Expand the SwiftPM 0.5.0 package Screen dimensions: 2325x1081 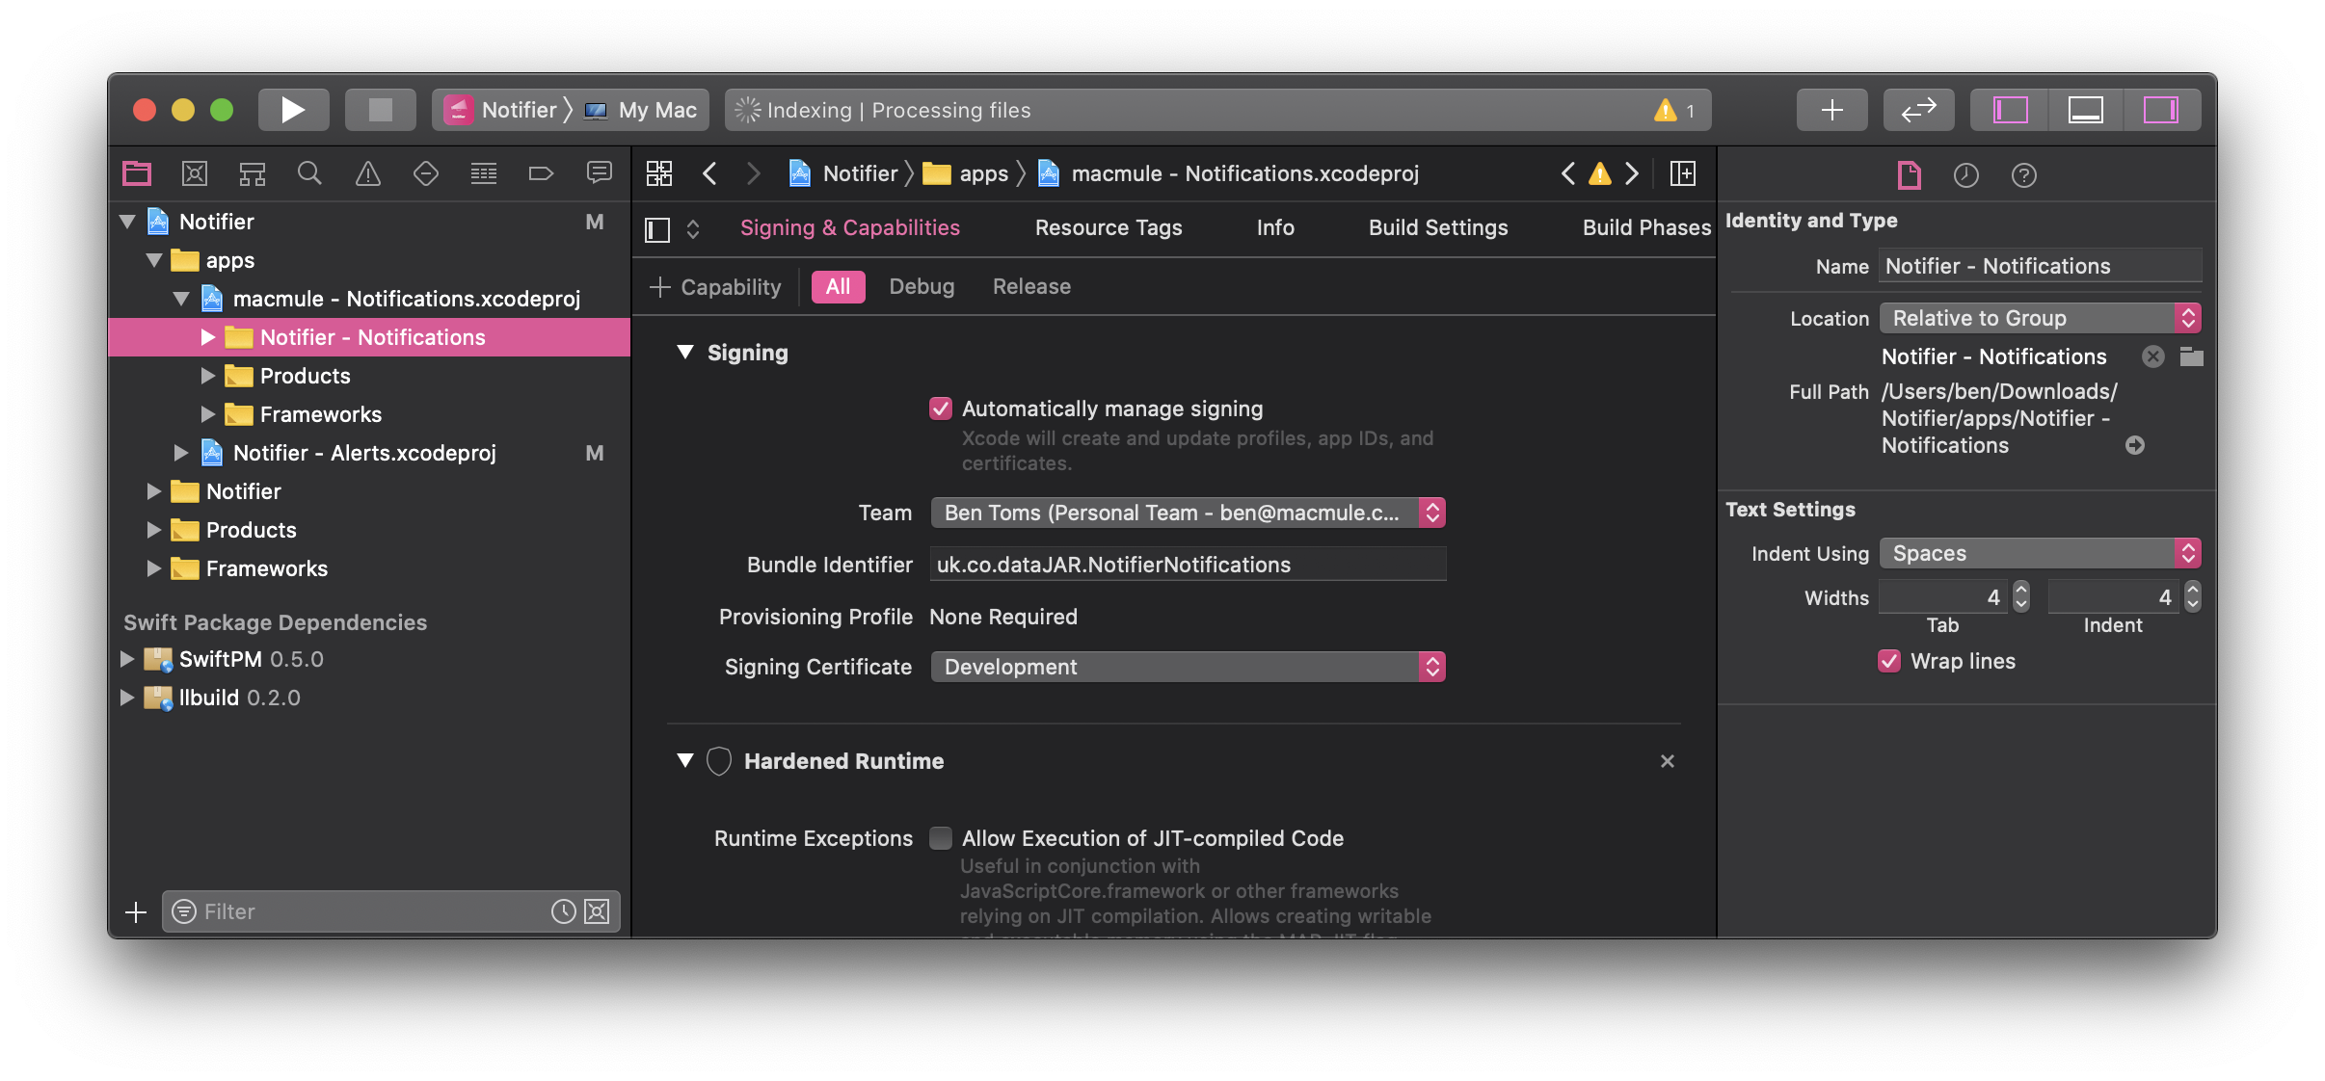(x=126, y=659)
